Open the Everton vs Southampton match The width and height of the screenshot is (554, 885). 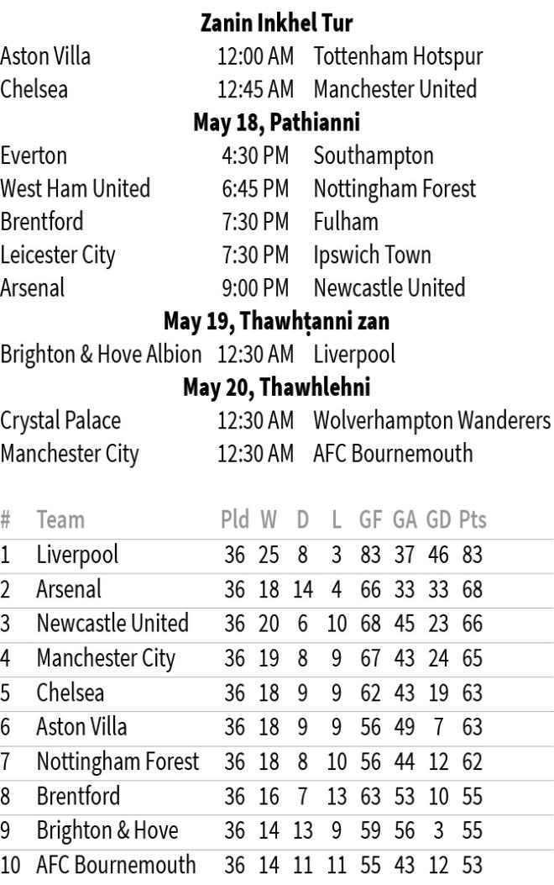click(277, 155)
